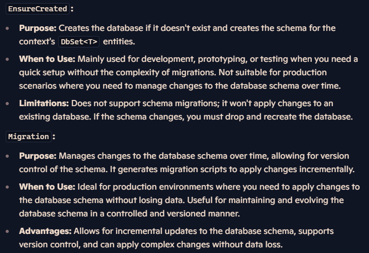
Task: Click the Purpose heading under Migration
Action: point(38,156)
